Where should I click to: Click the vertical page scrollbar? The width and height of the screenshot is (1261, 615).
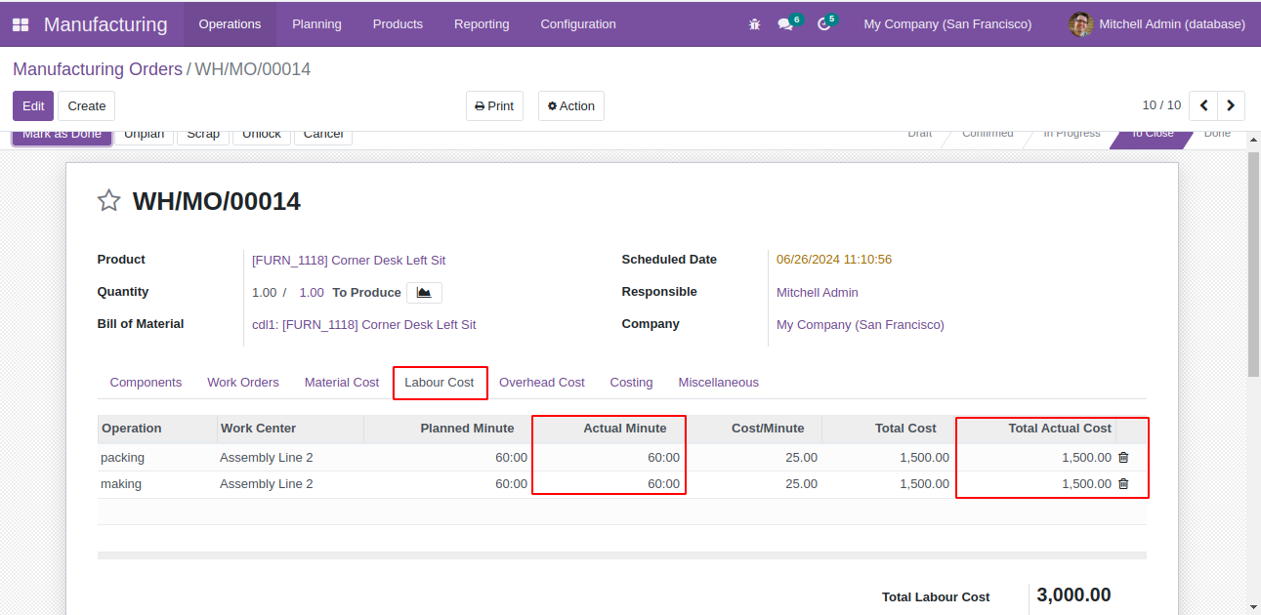[x=1254, y=264]
